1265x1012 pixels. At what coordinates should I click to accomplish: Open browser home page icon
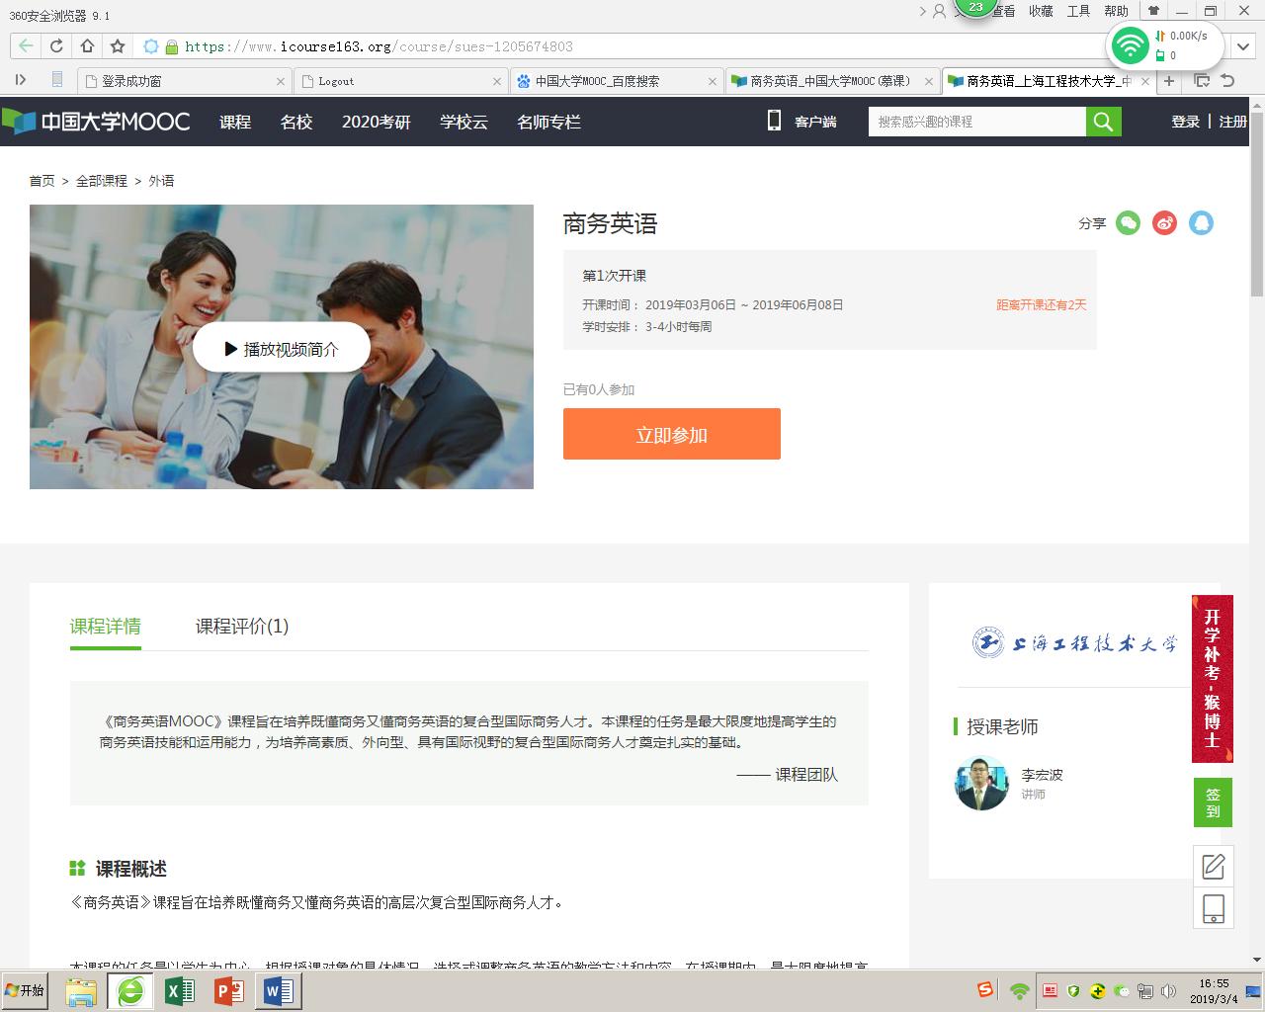[x=87, y=45]
